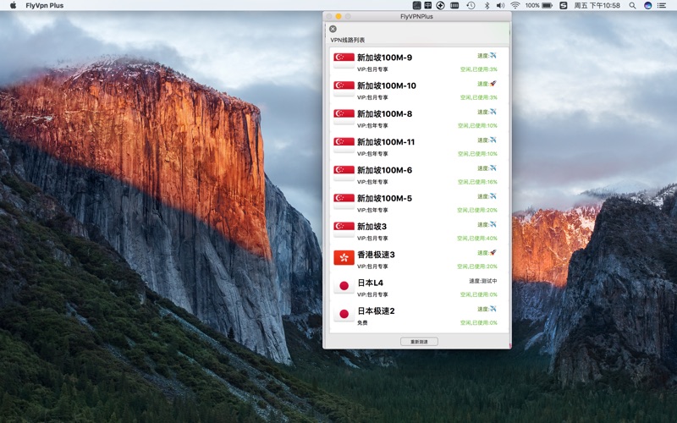Open Notification Center list icon

[662, 6]
